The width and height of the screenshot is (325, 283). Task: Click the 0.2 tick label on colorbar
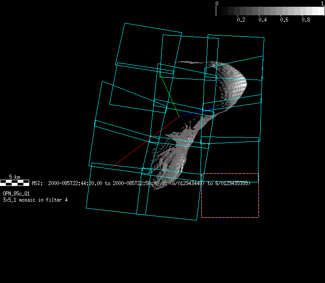click(241, 20)
